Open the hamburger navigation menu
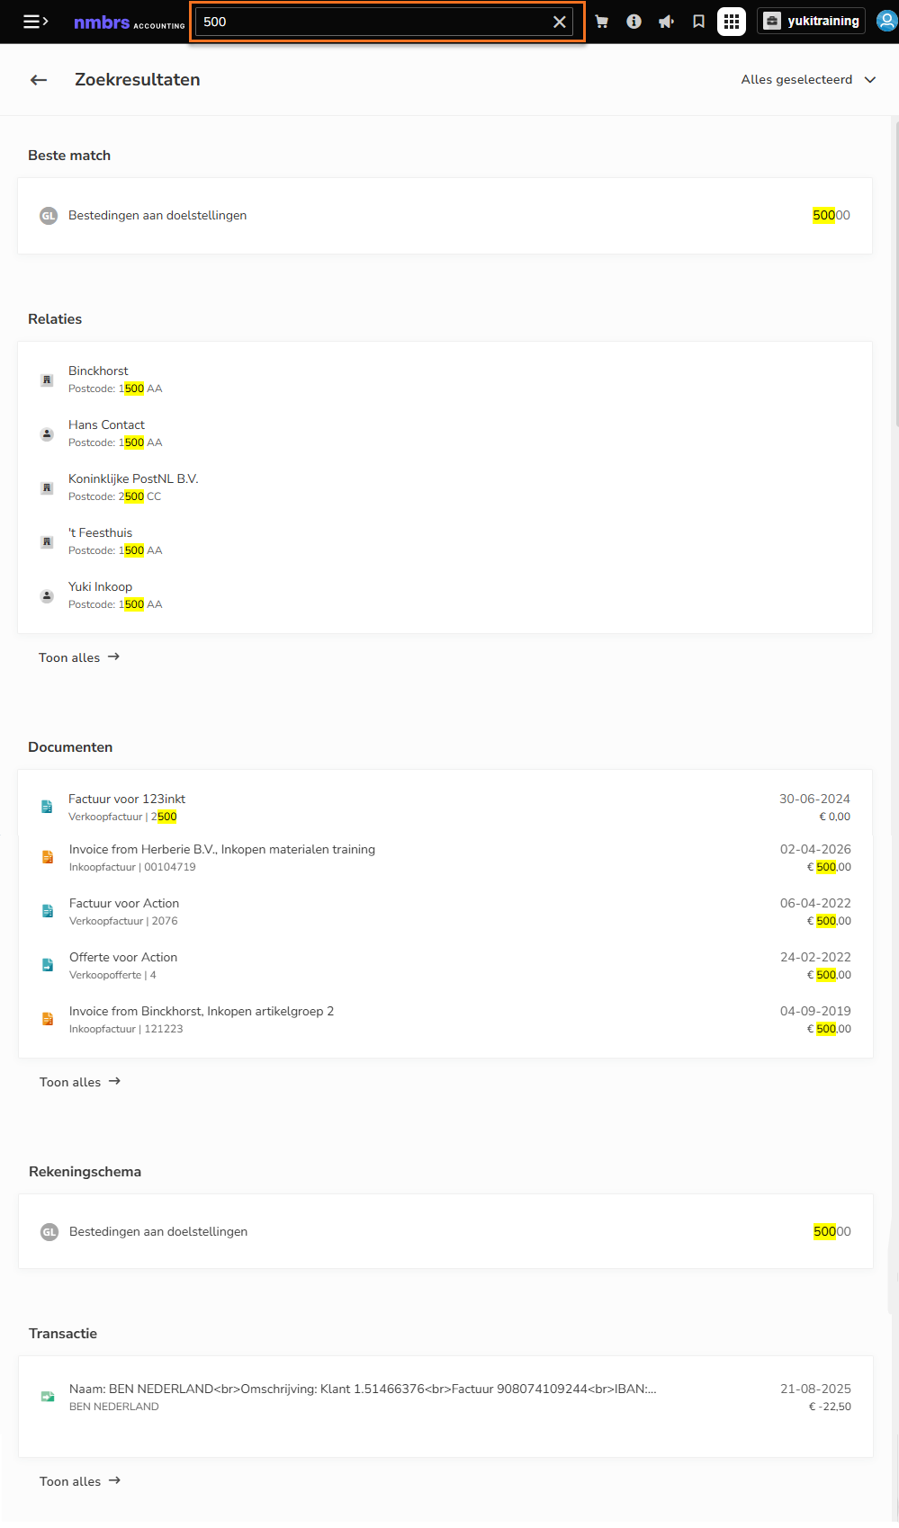This screenshot has width=899, height=1528. tap(35, 22)
